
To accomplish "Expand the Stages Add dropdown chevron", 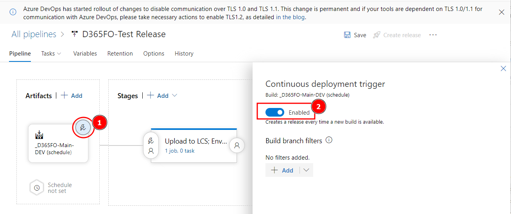I will coord(175,95).
